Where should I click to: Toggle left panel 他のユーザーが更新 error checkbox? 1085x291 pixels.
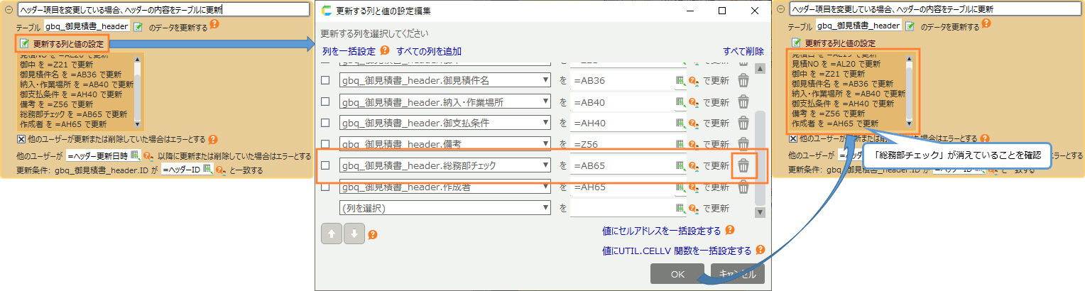(x=21, y=139)
